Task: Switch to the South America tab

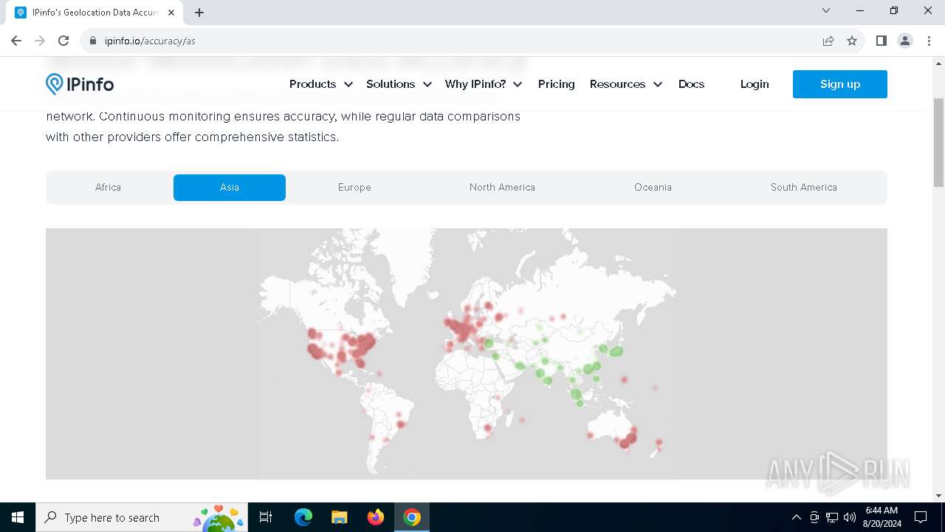Action: (x=804, y=188)
